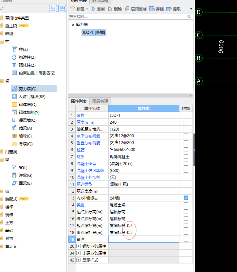
Task: Expand the 门窗洞 category
Action: (2, 152)
